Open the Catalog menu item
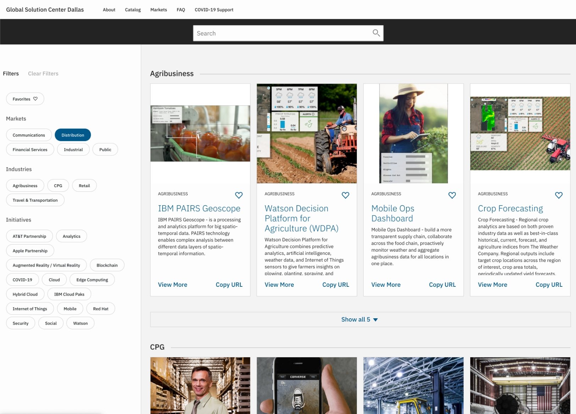This screenshot has width=576, height=414. click(x=133, y=10)
